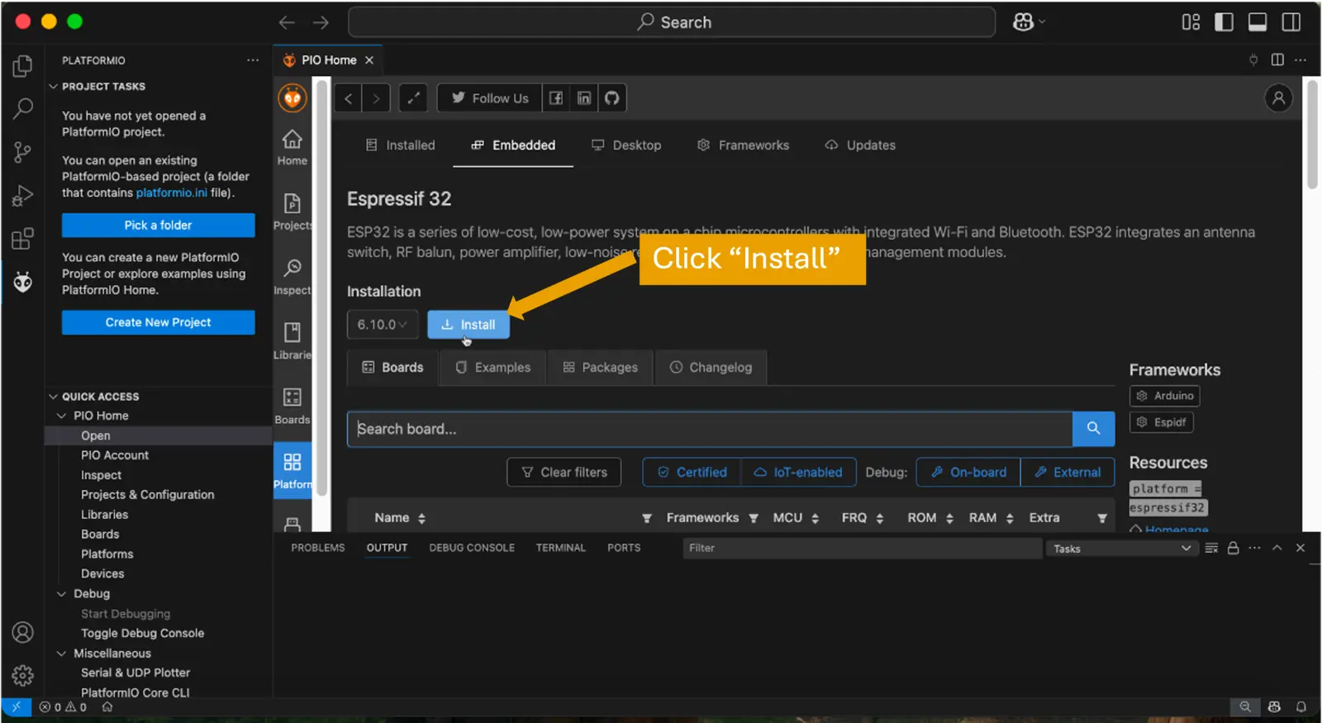Click the PIO Home vertical scrollbar
The width and height of the screenshot is (1322, 723).
click(x=1312, y=136)
